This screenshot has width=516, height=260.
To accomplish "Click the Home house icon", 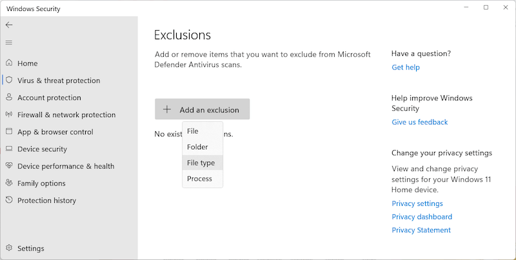I will (9, 62).
